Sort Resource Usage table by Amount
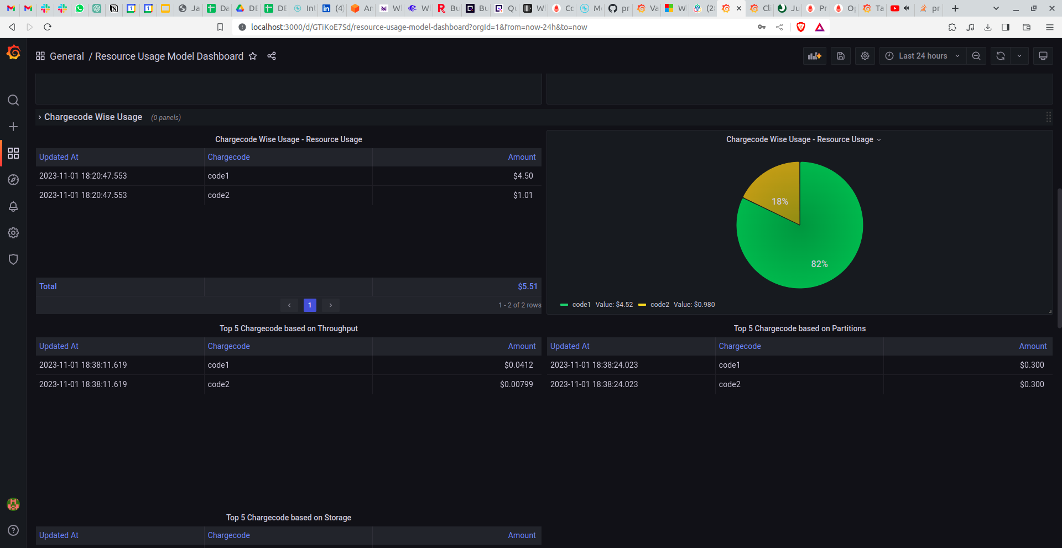This screenshot has width=1062, height=548. pos(522,157)
